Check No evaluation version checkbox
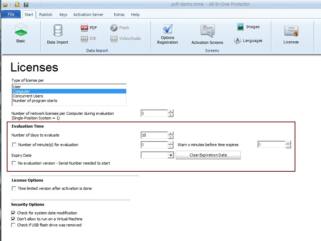Viewport: 321px width, 241px height. click(x=14, y=163)
